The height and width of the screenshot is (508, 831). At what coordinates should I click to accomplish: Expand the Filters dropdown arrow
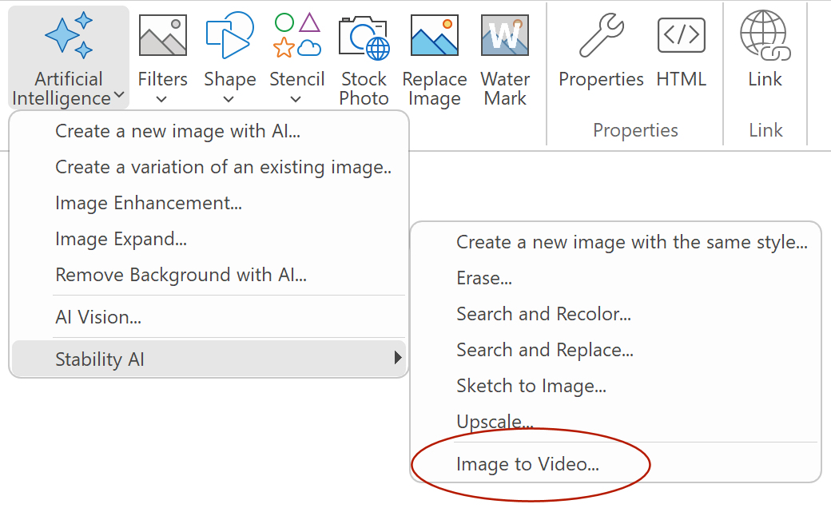162,100
